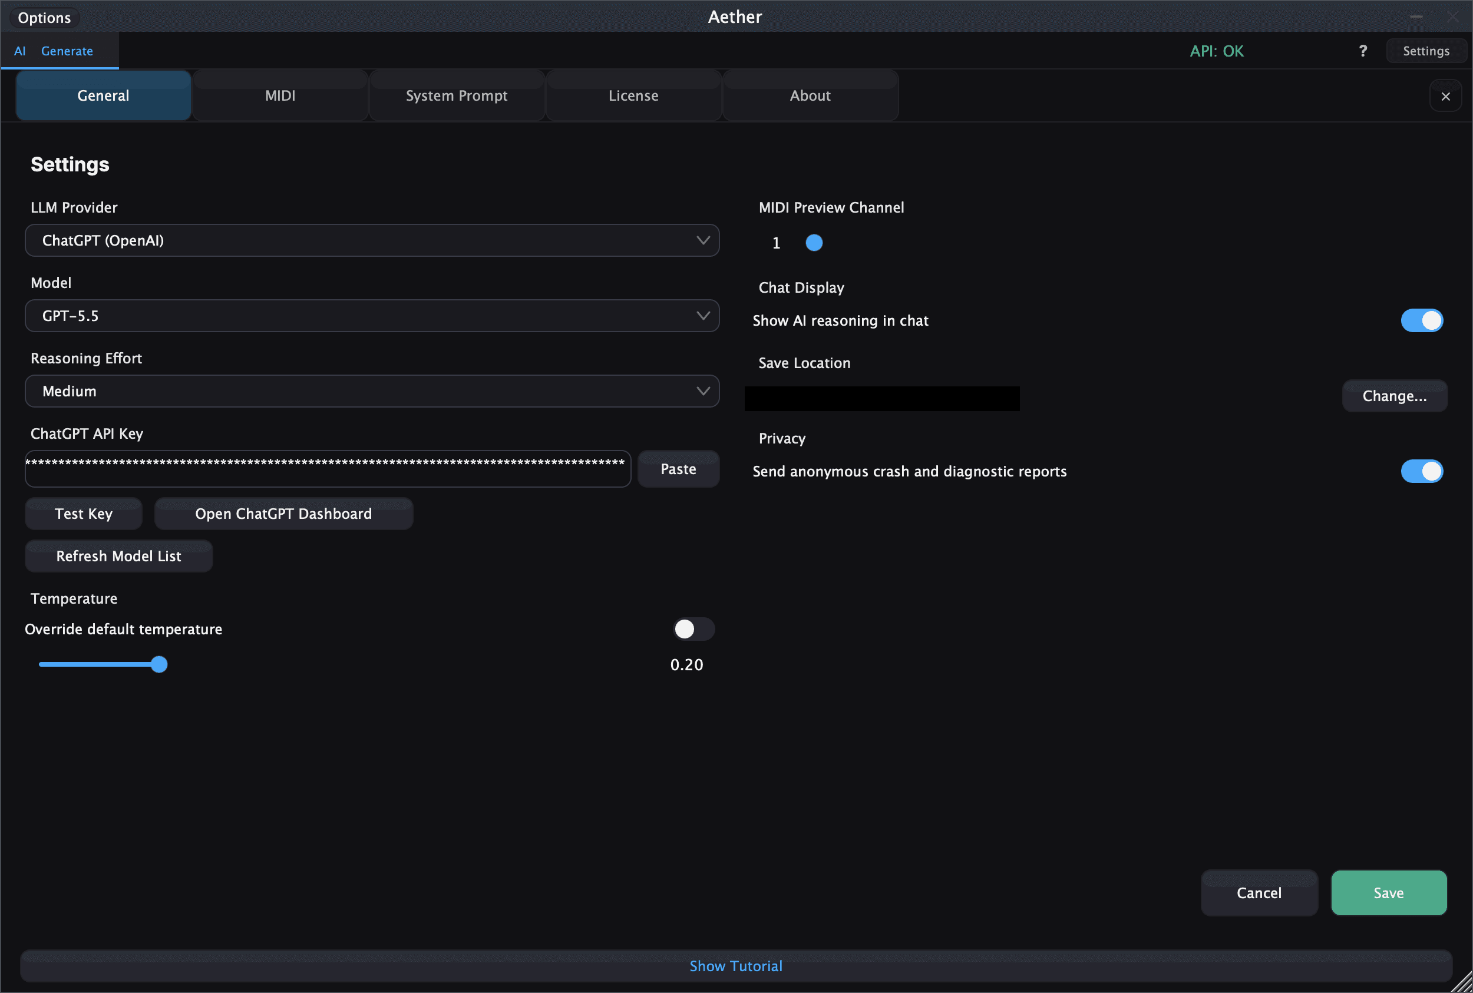Click the Paste button
The image size is (1473, 993).
coord(679,469)
